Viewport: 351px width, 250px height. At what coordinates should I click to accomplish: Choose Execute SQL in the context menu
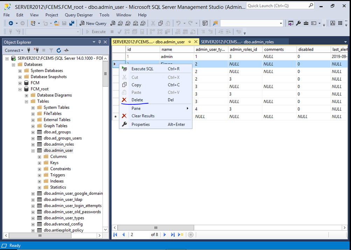coord(142,69)
